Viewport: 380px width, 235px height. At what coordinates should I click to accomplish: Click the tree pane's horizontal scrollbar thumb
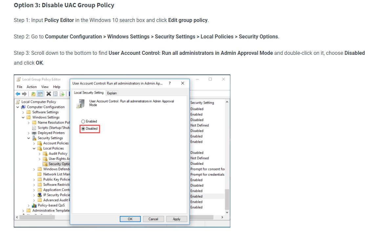pos(37,217)
